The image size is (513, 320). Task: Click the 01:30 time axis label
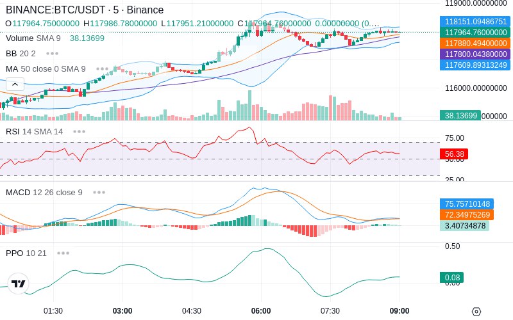(53, 311)
